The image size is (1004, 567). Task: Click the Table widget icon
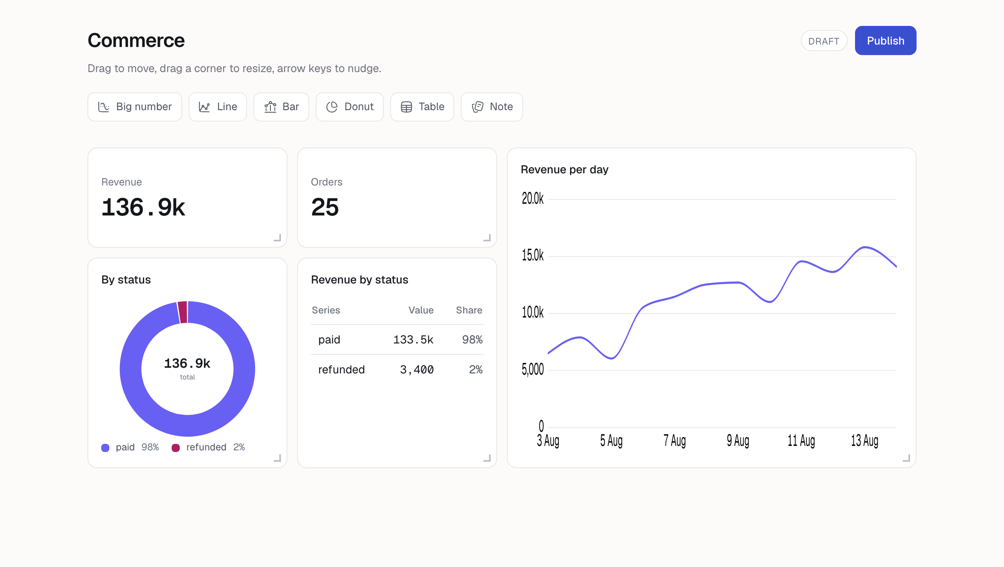406,107
